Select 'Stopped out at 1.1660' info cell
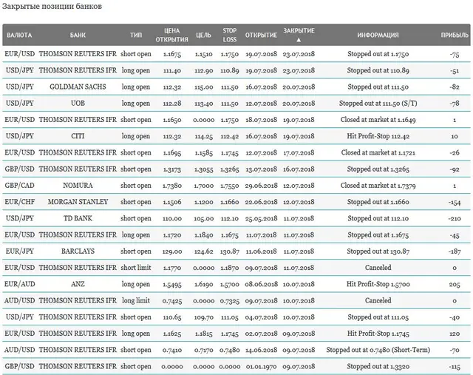This screenshot has width=473, height=375. click(378, 202)
